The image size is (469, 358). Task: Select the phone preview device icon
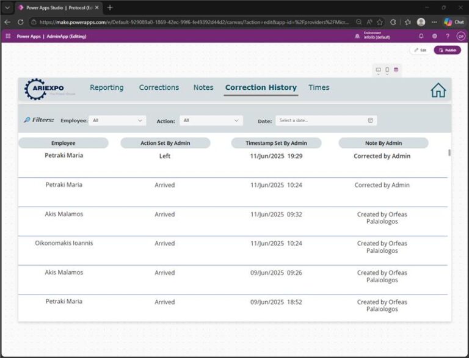click(x=387, y=70)
